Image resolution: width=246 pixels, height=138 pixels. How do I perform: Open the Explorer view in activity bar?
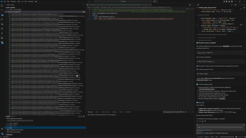coord(2,6)
